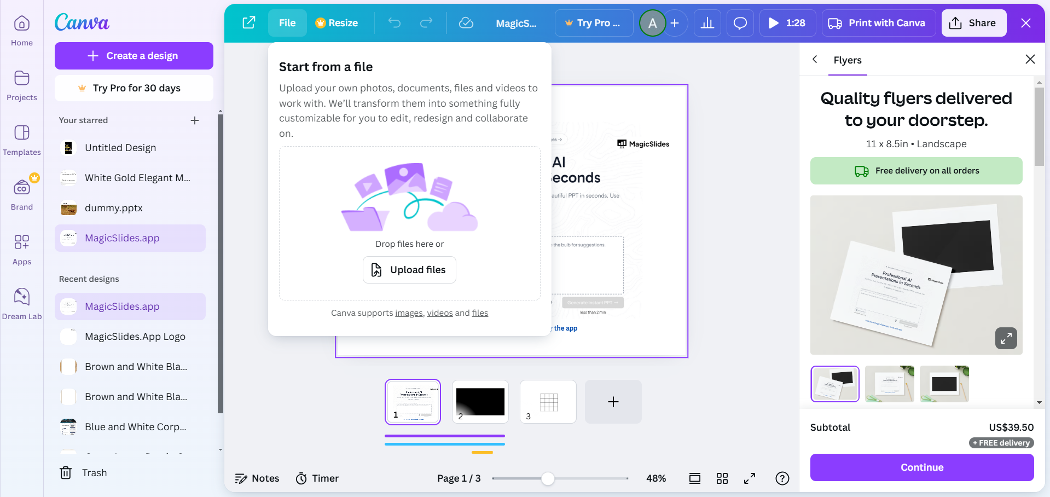Open the insights chart icon
This screenshot has height=497, width=1050.
(707, 23)
